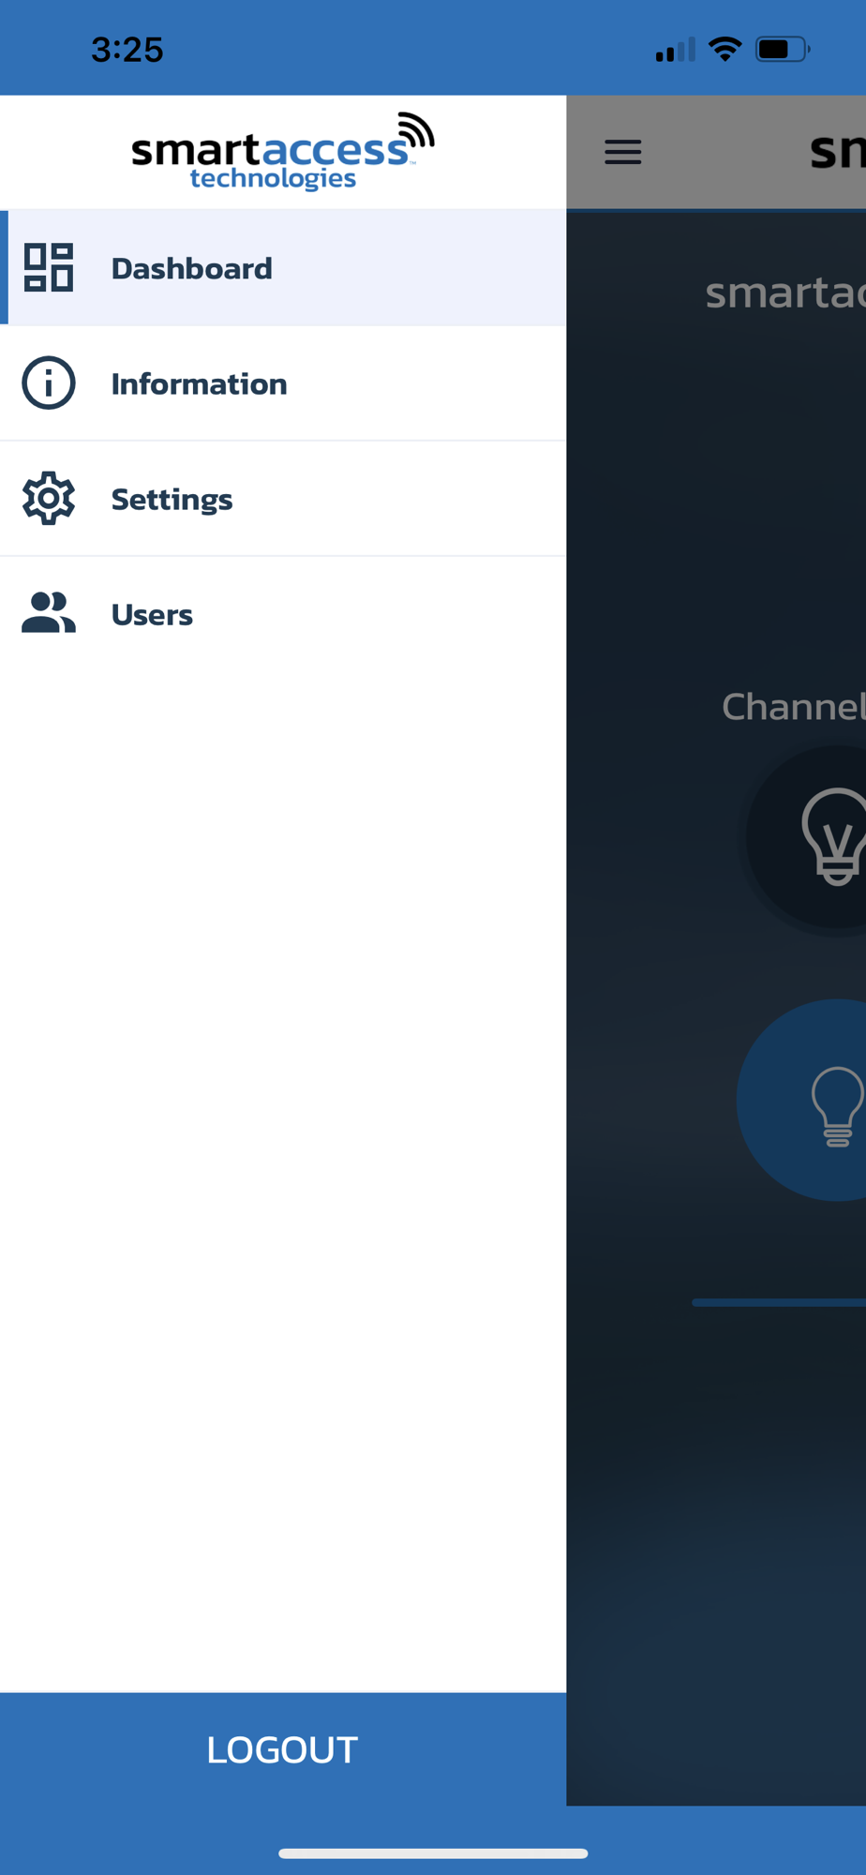Open the Information page
866x1875 pixels.
point(283,383)
